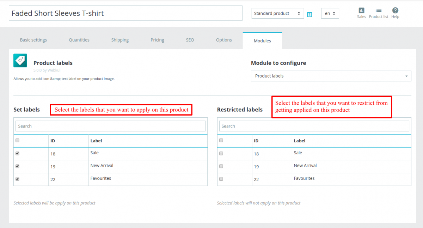
Task: Check Sale in Restricted labels
Action: [x=221, y=153]
